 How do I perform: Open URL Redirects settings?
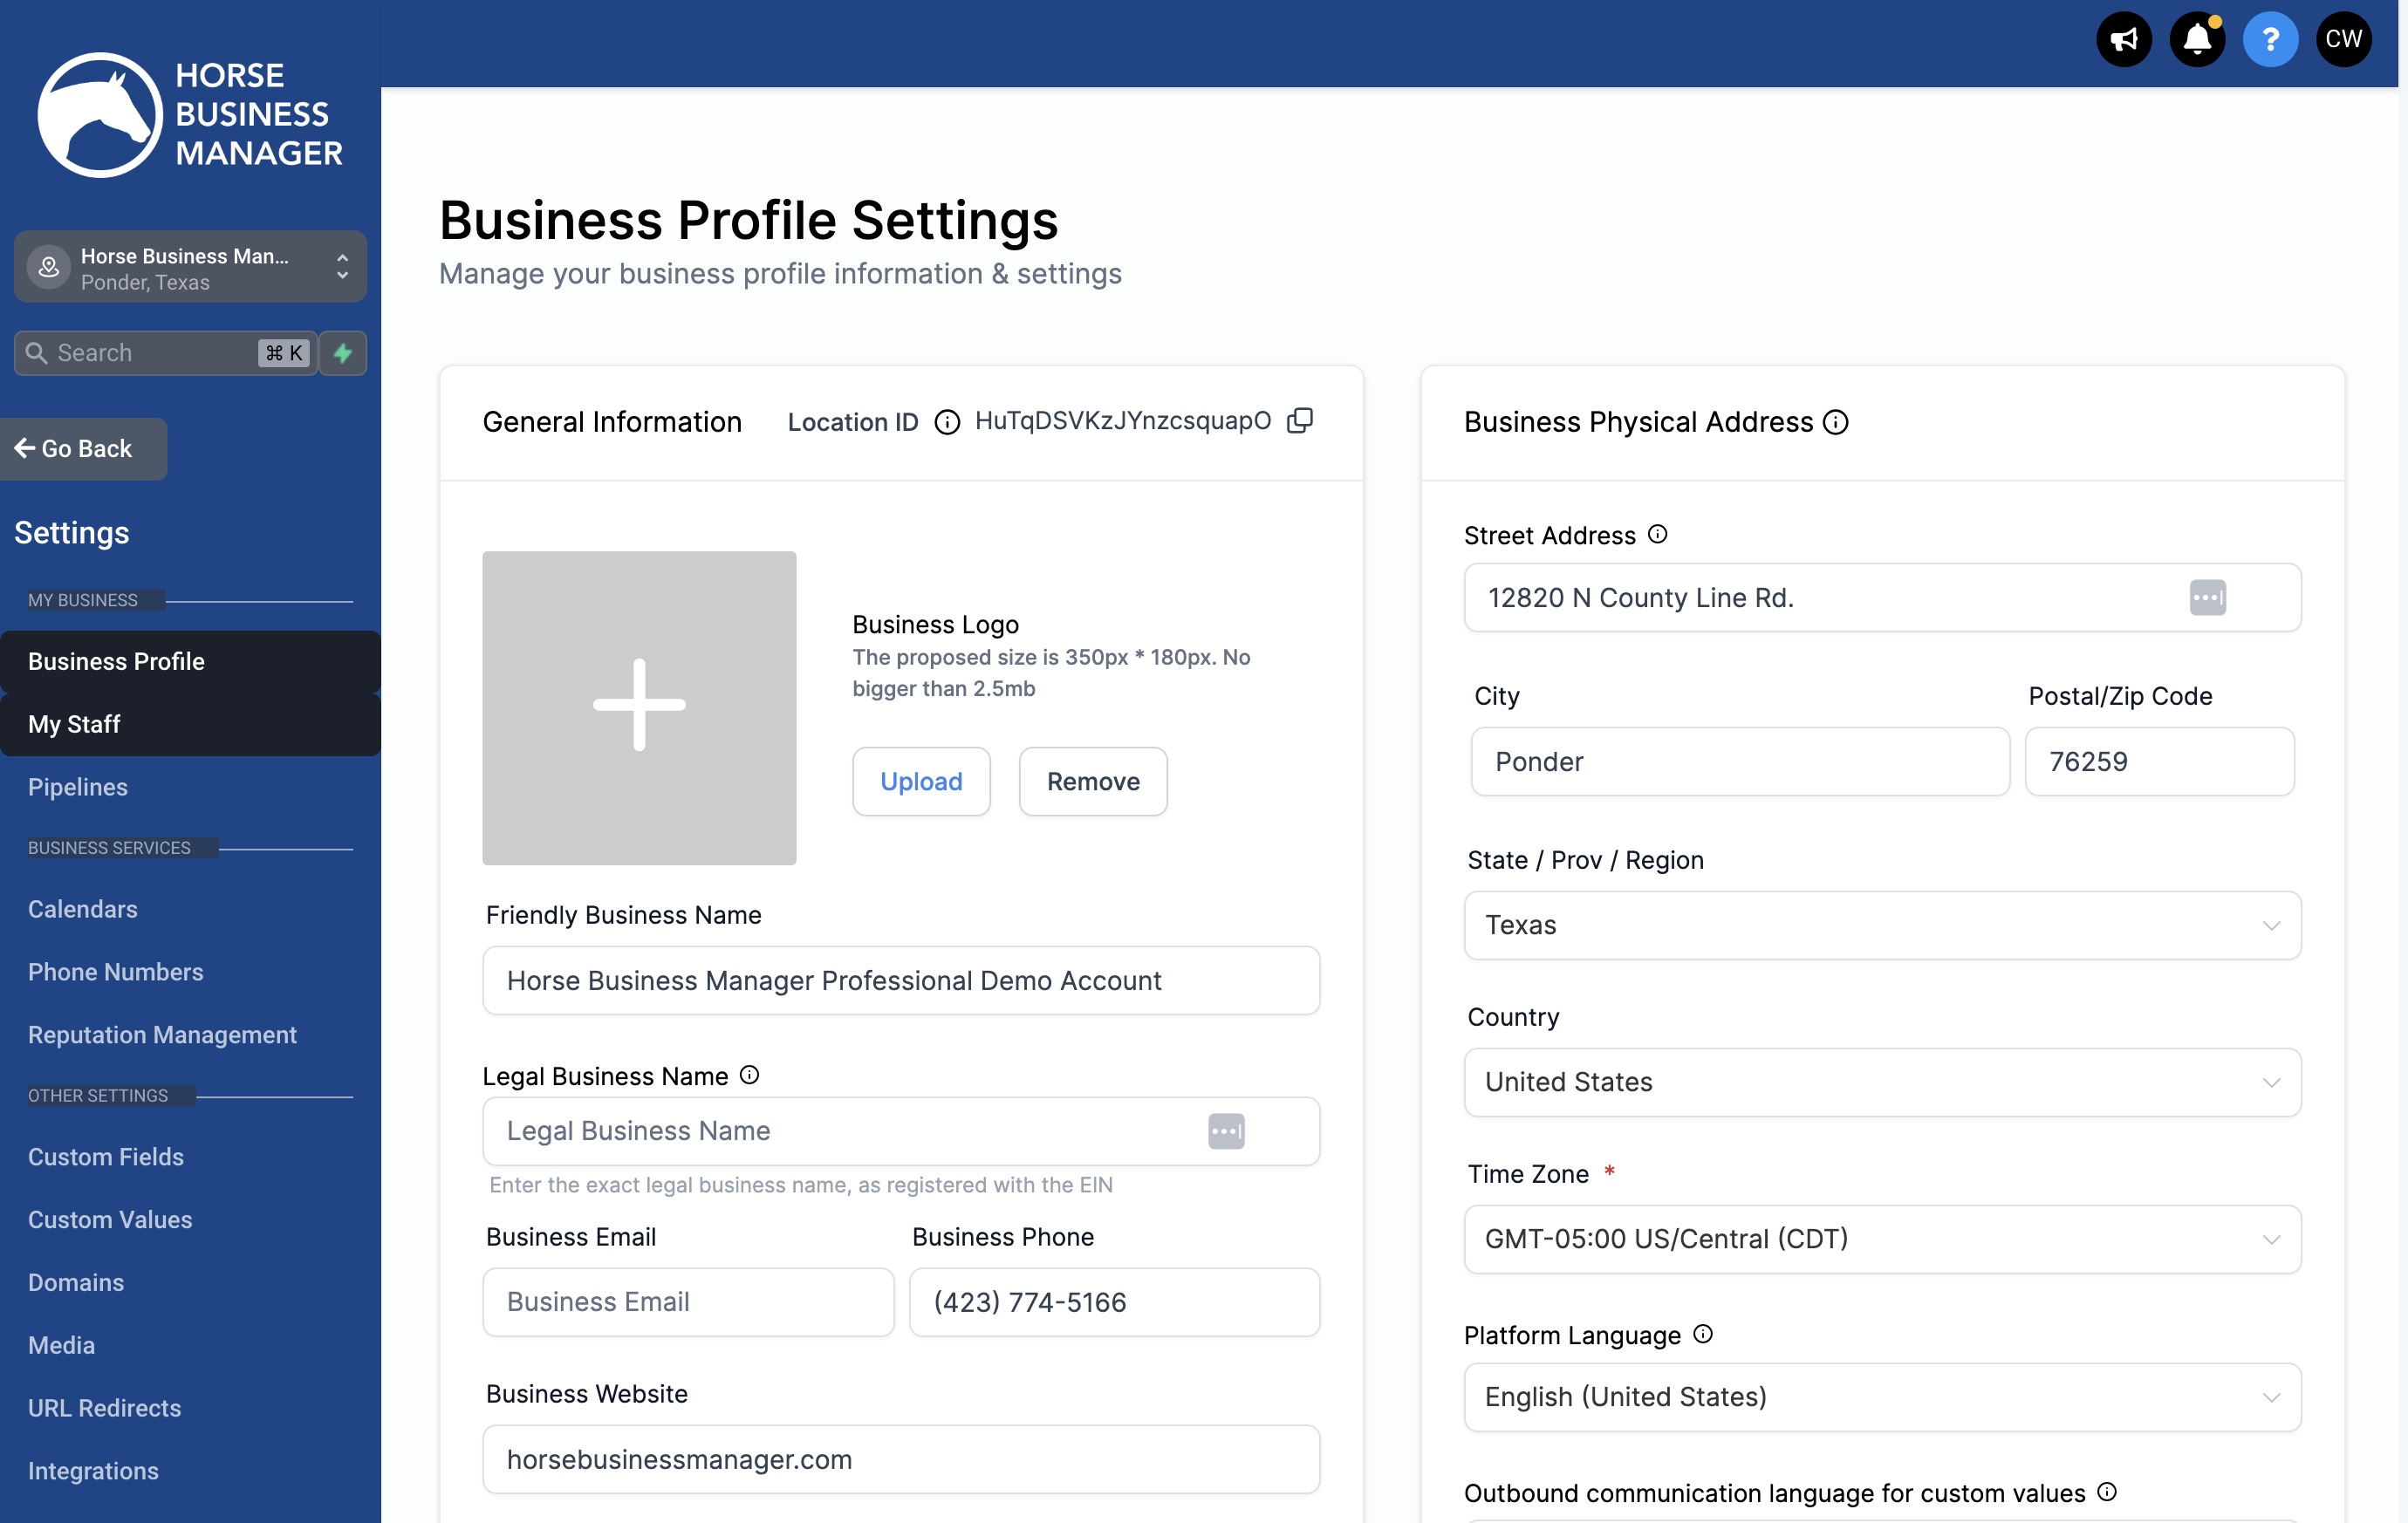(105, 1409)
